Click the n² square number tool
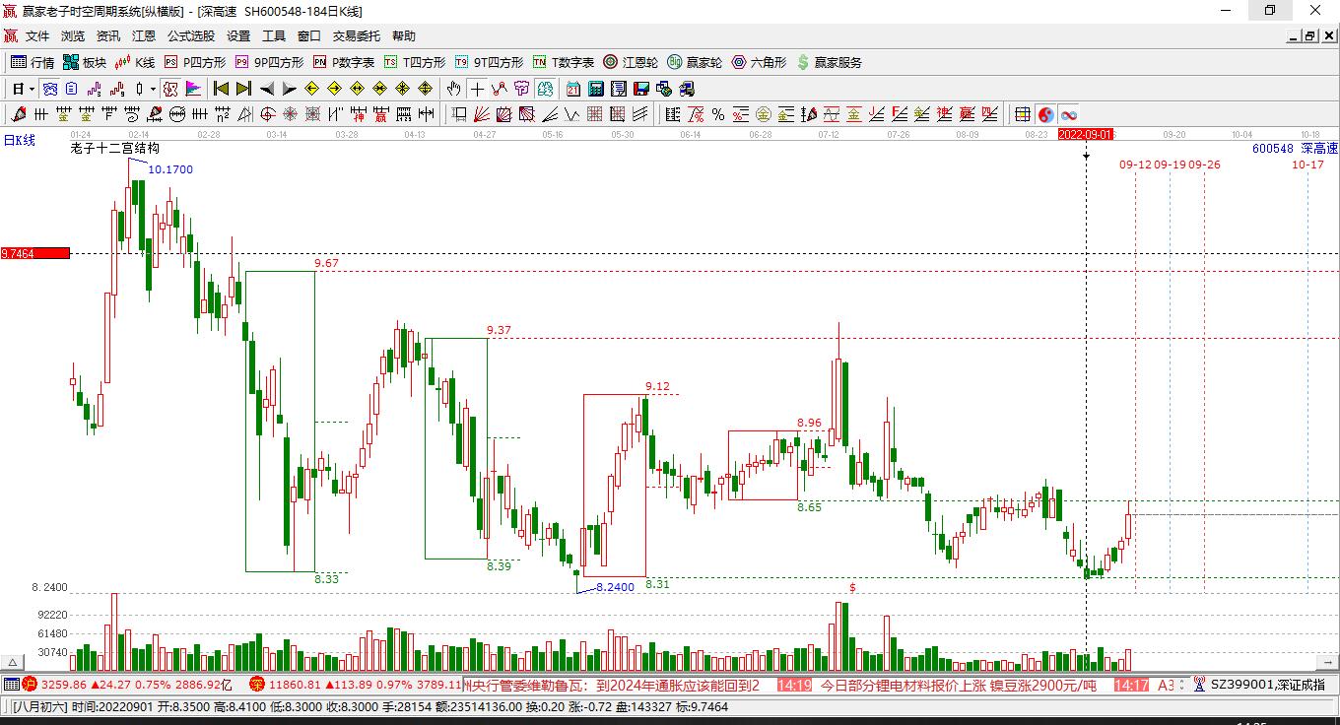The height and width of the screenshot is (725, 1340). [223, 114]
